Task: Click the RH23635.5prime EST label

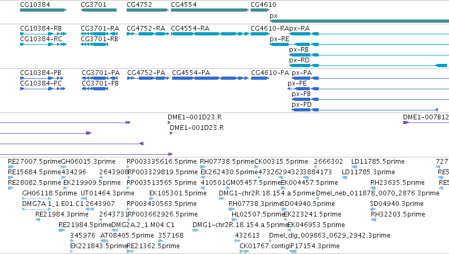Action: pos(397,183)
